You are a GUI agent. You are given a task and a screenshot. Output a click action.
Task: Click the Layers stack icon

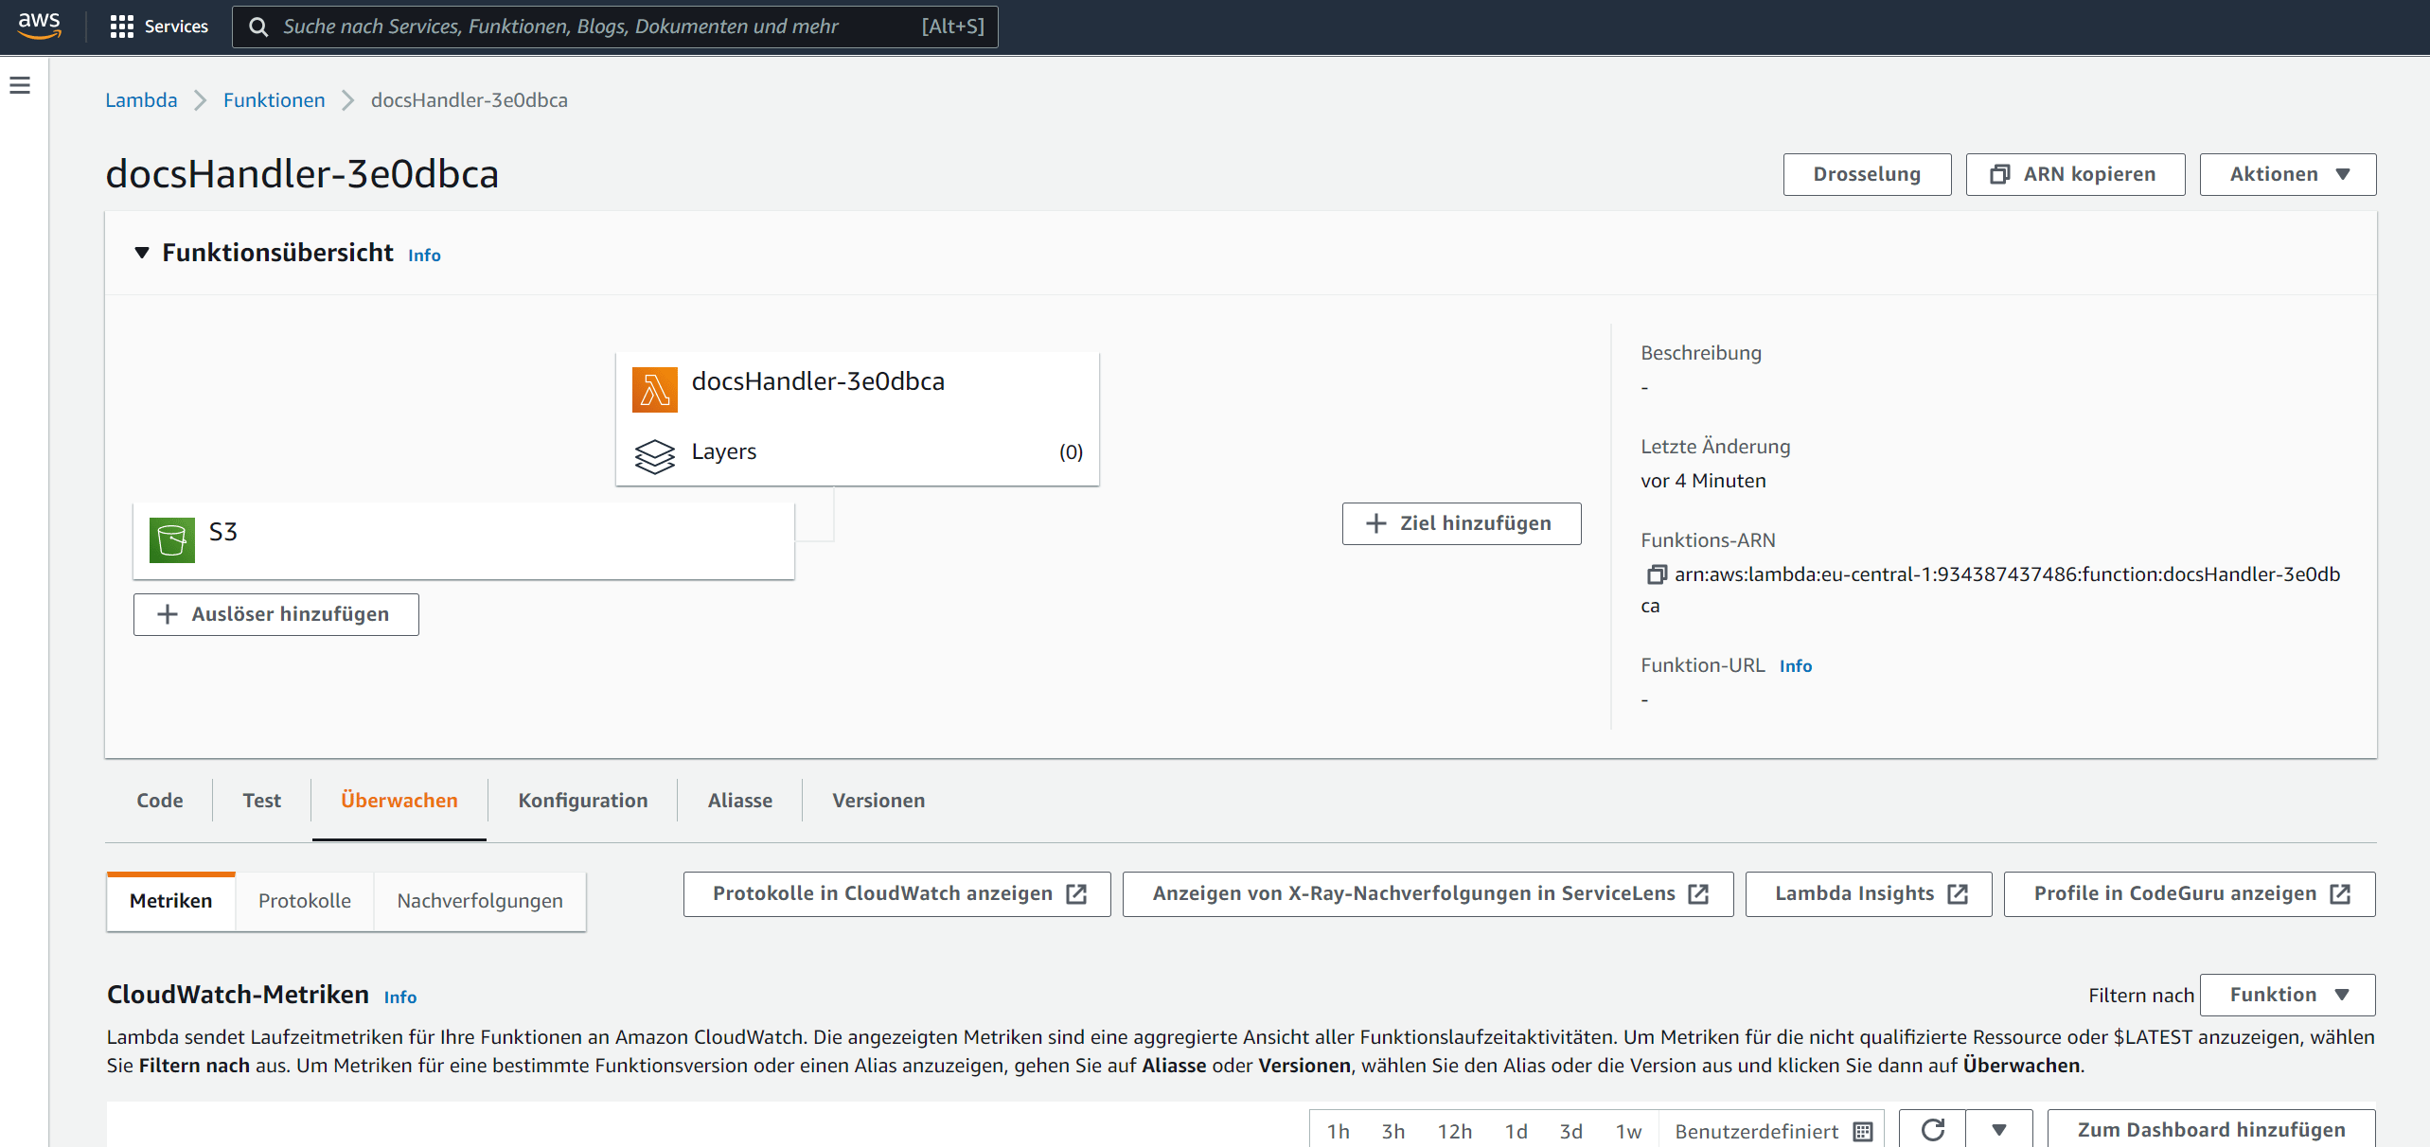[x=655, y=456]
